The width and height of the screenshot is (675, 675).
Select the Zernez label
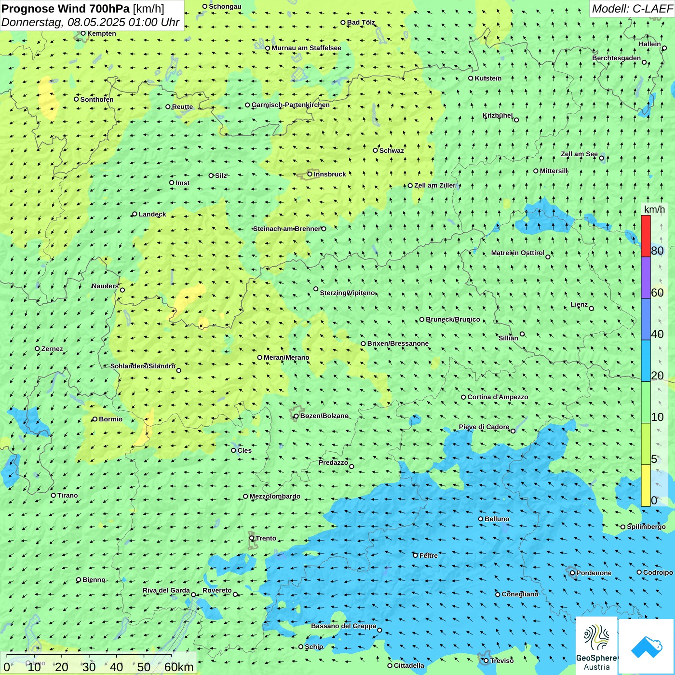(x=52, y=349)
